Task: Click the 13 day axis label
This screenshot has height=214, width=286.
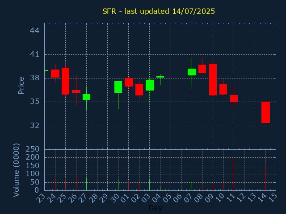Action: [251, 198]
